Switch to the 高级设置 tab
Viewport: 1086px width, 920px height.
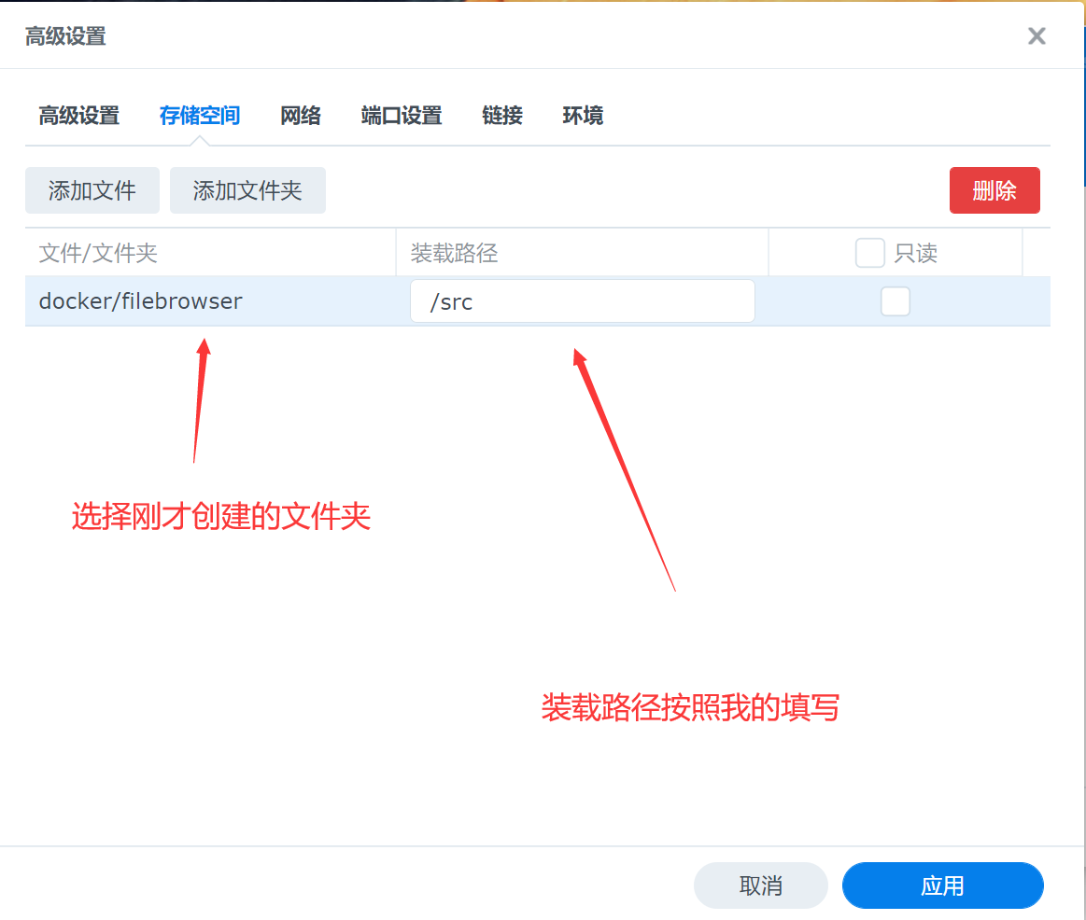point(79,116)
